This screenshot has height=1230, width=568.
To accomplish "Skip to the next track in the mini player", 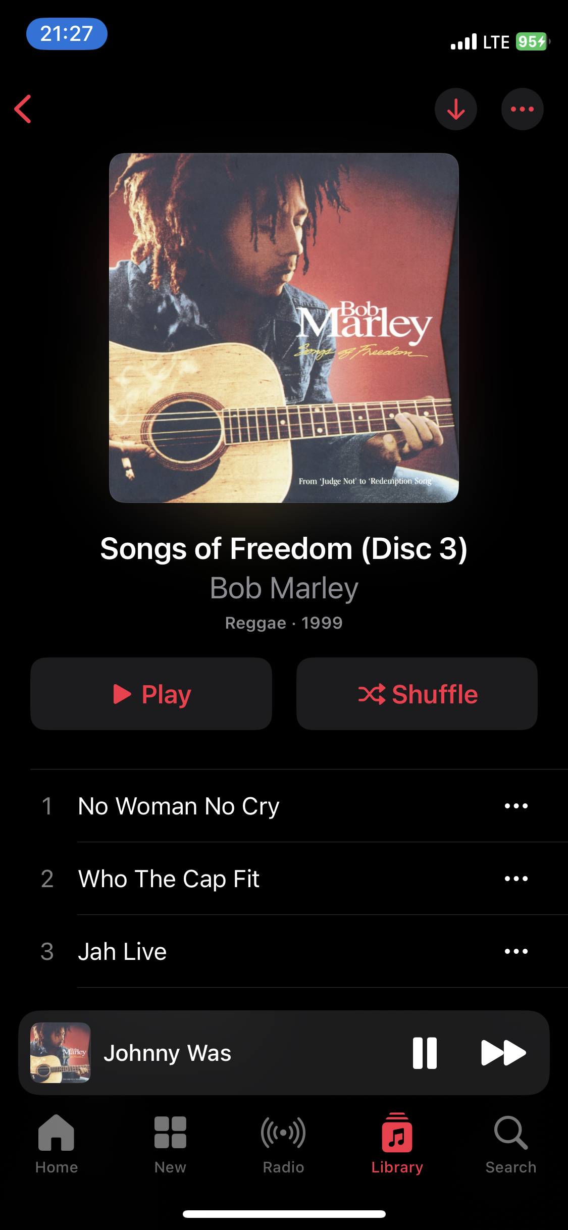I will [503, 1053].
